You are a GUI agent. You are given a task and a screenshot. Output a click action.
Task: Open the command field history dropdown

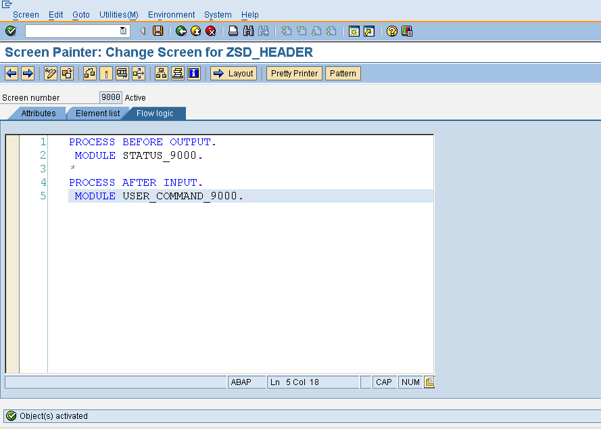[122, 30]
